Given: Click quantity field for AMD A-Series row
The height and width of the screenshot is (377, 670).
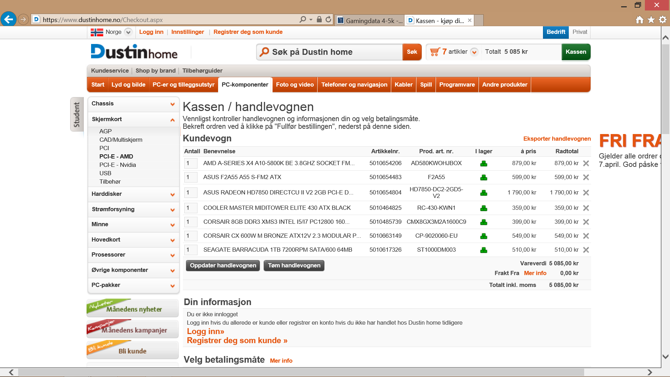Looking at the screenshot, I should click(191, 163).
